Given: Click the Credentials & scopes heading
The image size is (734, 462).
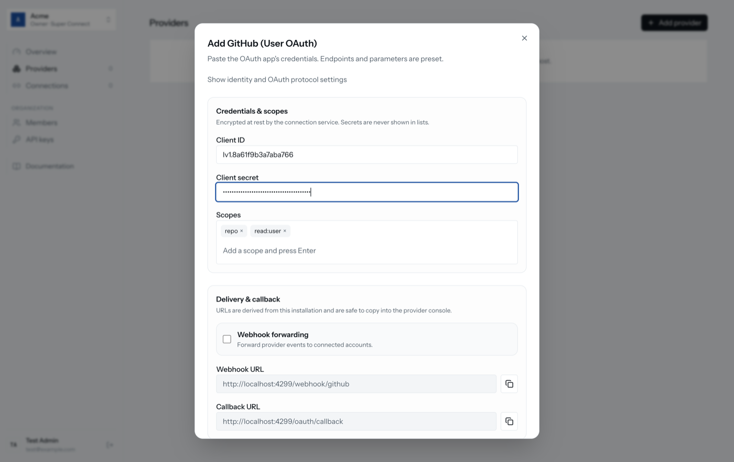Looking at the screenshot, I should click(x=252, y=111).
